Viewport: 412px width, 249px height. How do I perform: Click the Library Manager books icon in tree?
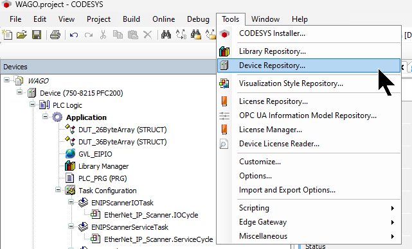coord(70,166)
